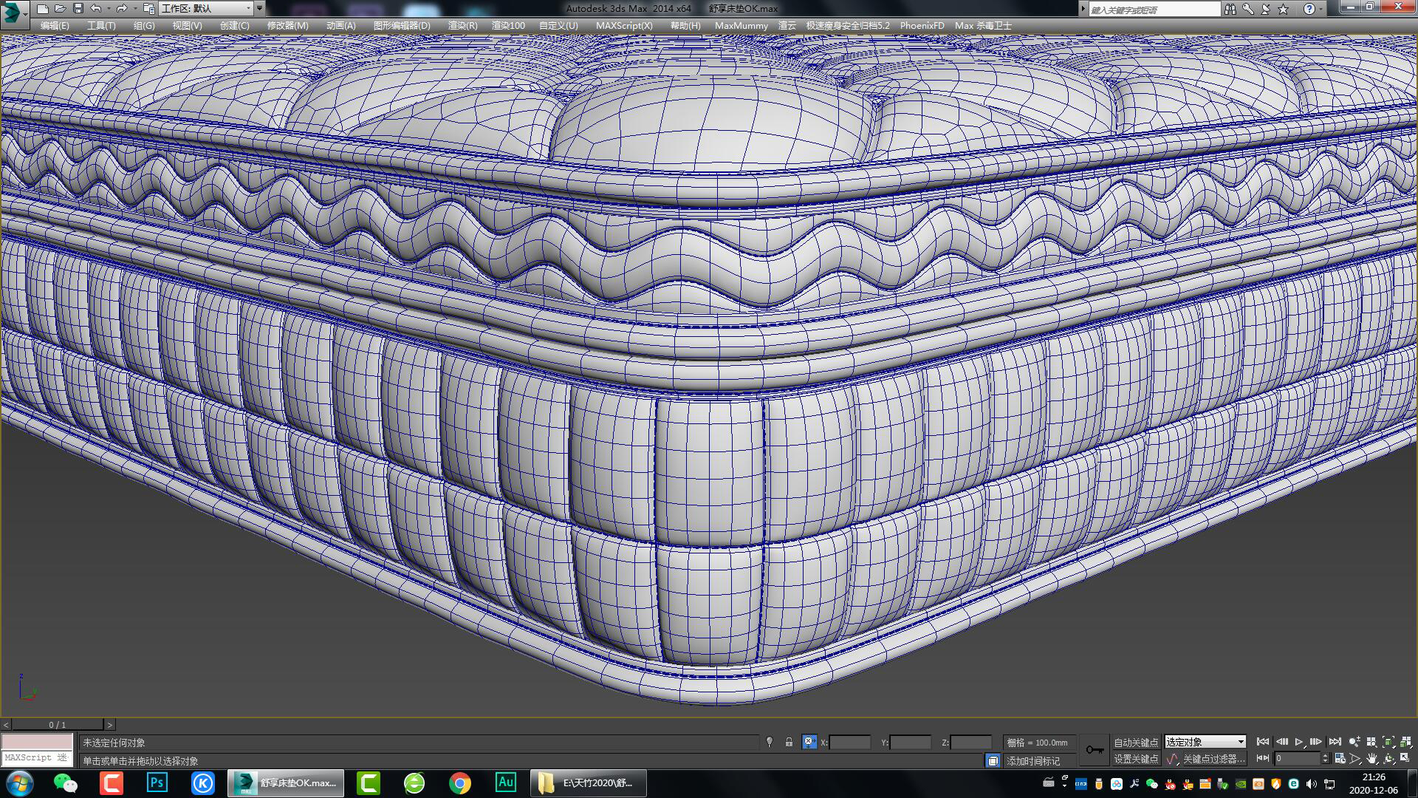Expand the Redo history dropdown arrow
Viewport: 1418px width, 798px height.
[x=135, y=9]
